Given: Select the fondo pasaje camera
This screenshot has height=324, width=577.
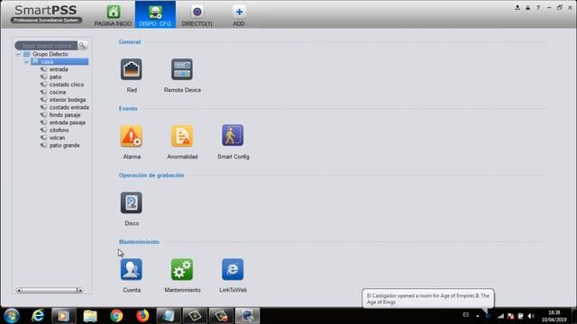Looking at the screenshot, I should tap(65, 115).
